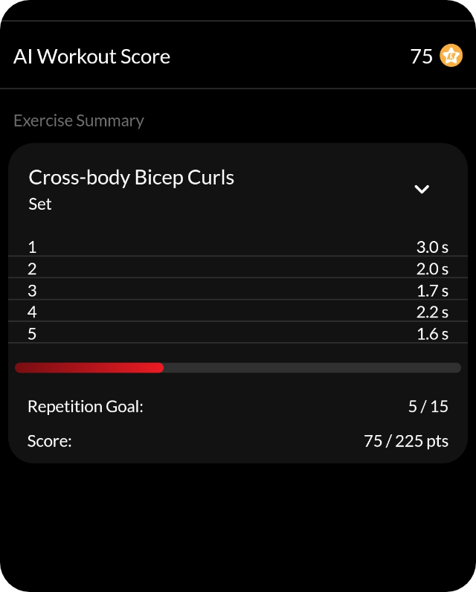Viewport: 476px width, 592px height.
Task: Click the 5 / 15 repetition count
Action: (x=428, y=406)
